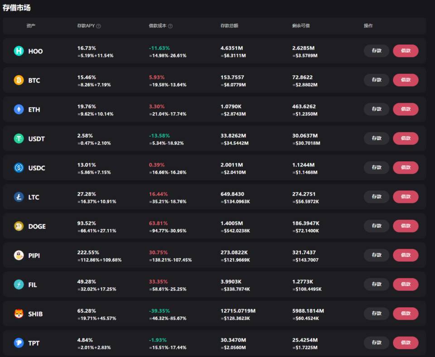Image resolution: width=435 pixels, height=357 pixels.
Task: Select the ETH diamond icon
Action: click(19, 109)
